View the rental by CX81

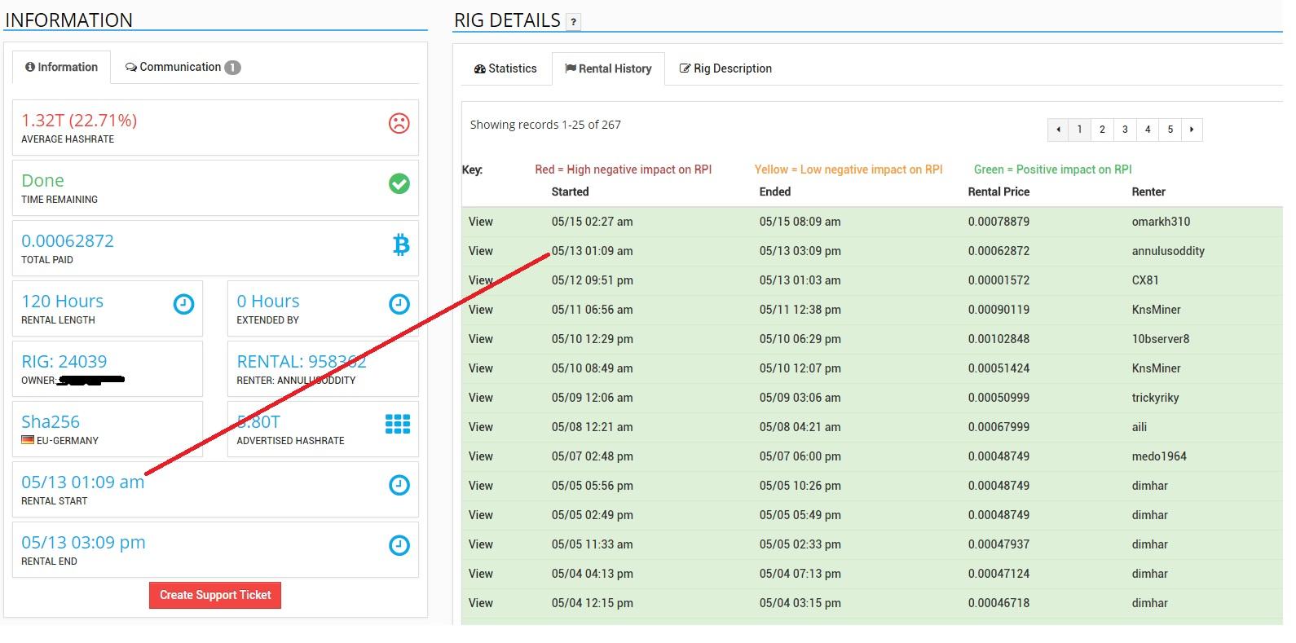[x=481, y=280]
